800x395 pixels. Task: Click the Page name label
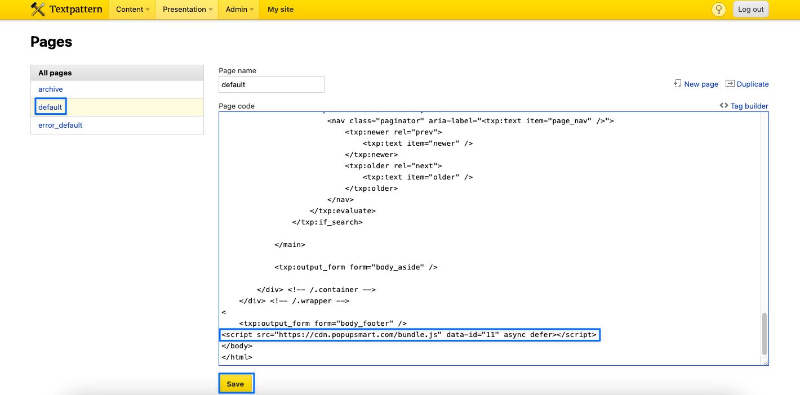pyautogui.click(x=237, y=70)
